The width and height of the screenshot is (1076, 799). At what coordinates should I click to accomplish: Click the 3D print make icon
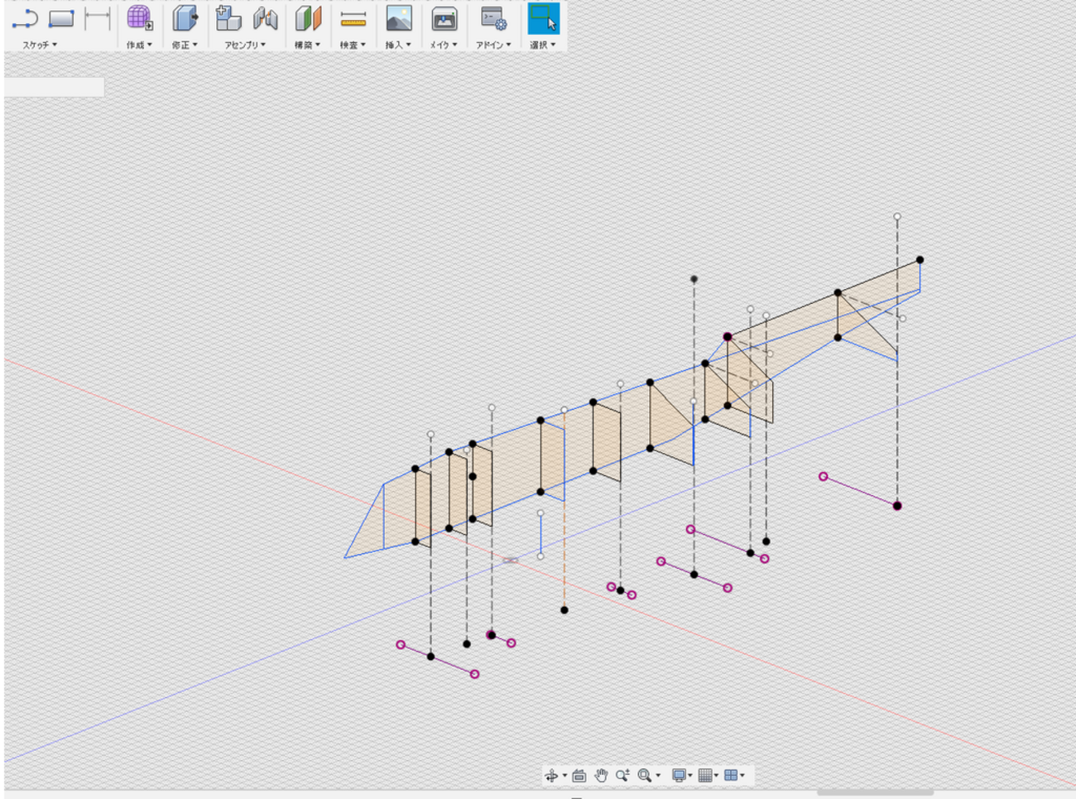click(444, 18)
